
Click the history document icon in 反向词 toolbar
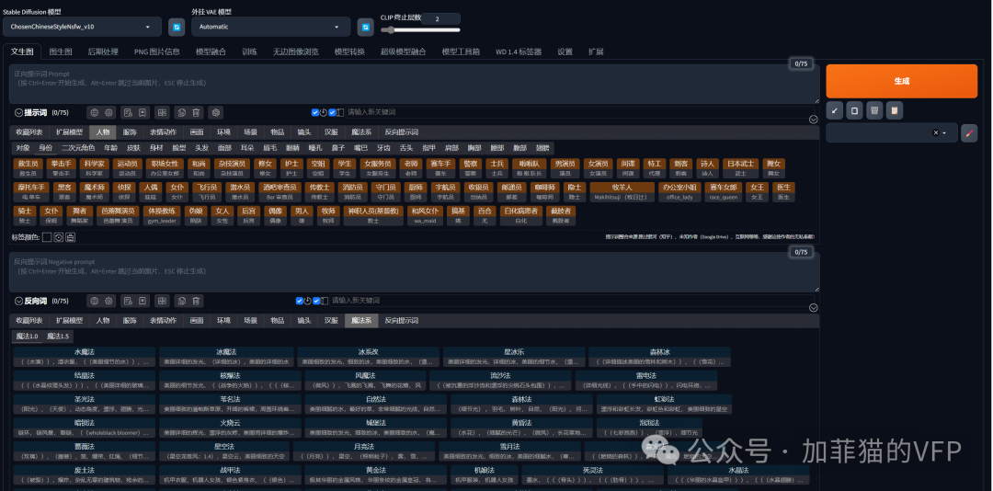[128, 301]
